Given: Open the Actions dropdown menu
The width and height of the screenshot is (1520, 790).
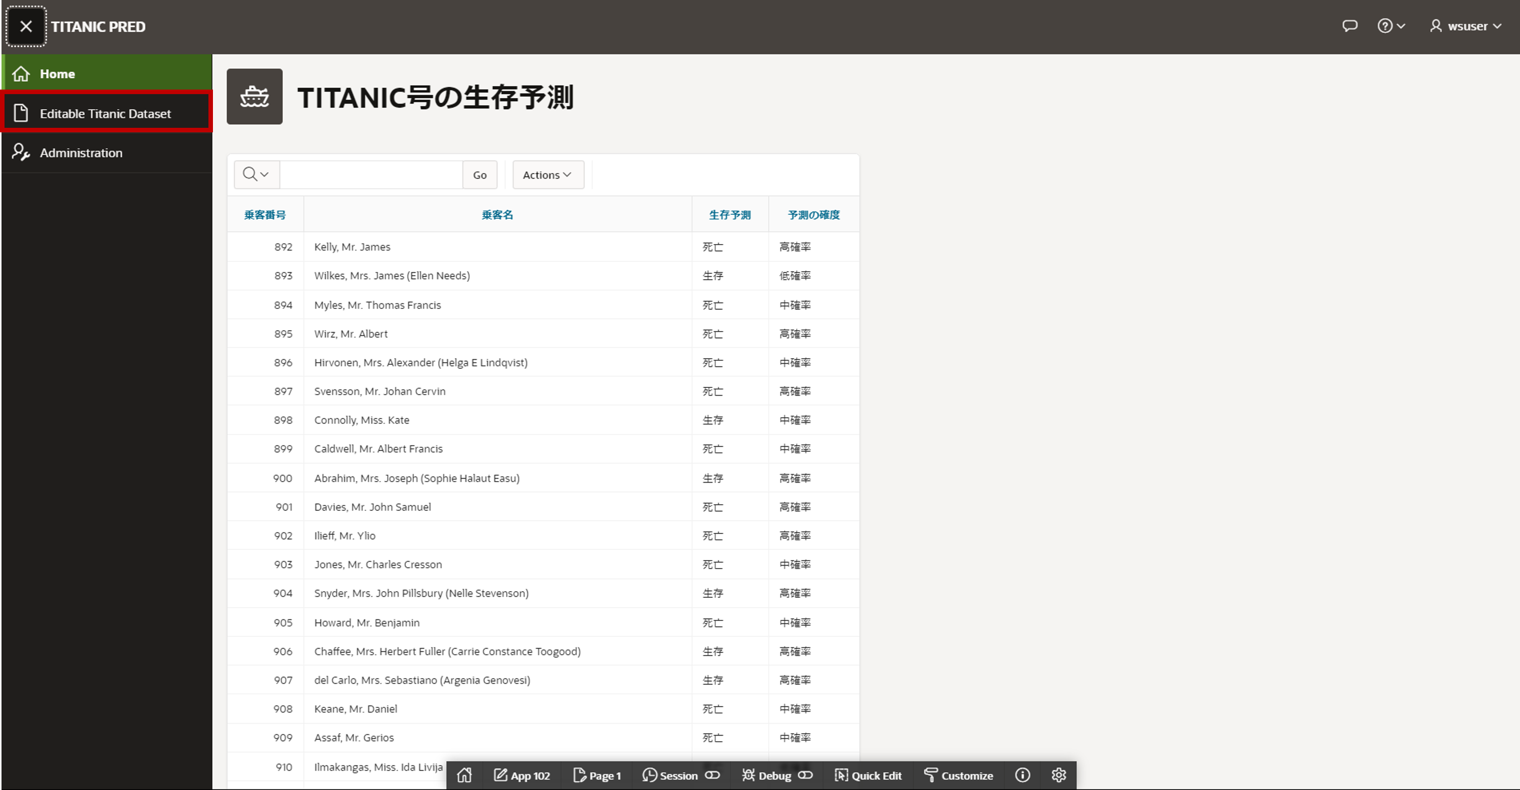Looking at the screenshot, I should (x=548, y=175).
